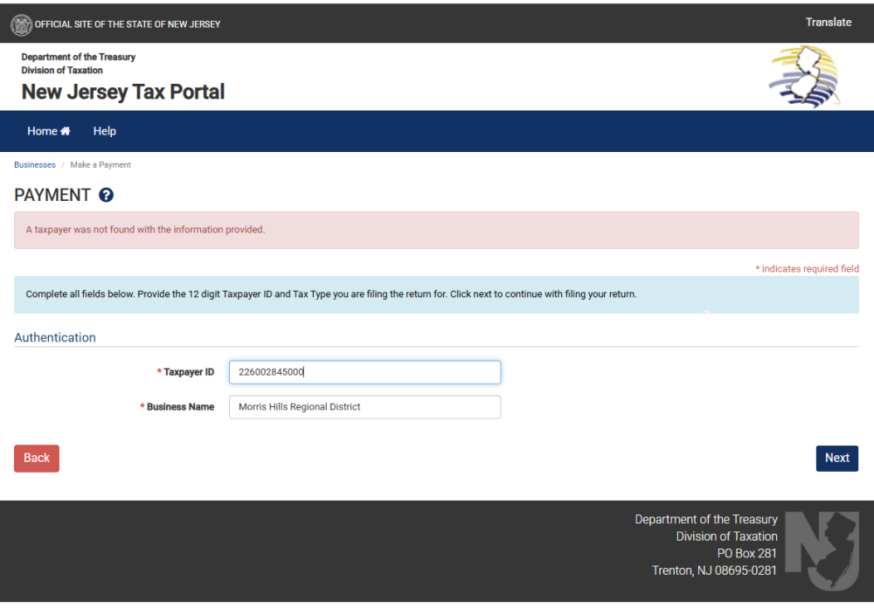
Task: Click the 'indicates required field' note
Action: pos(807,268)
